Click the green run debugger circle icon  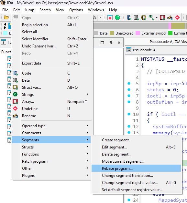point(117,17)
